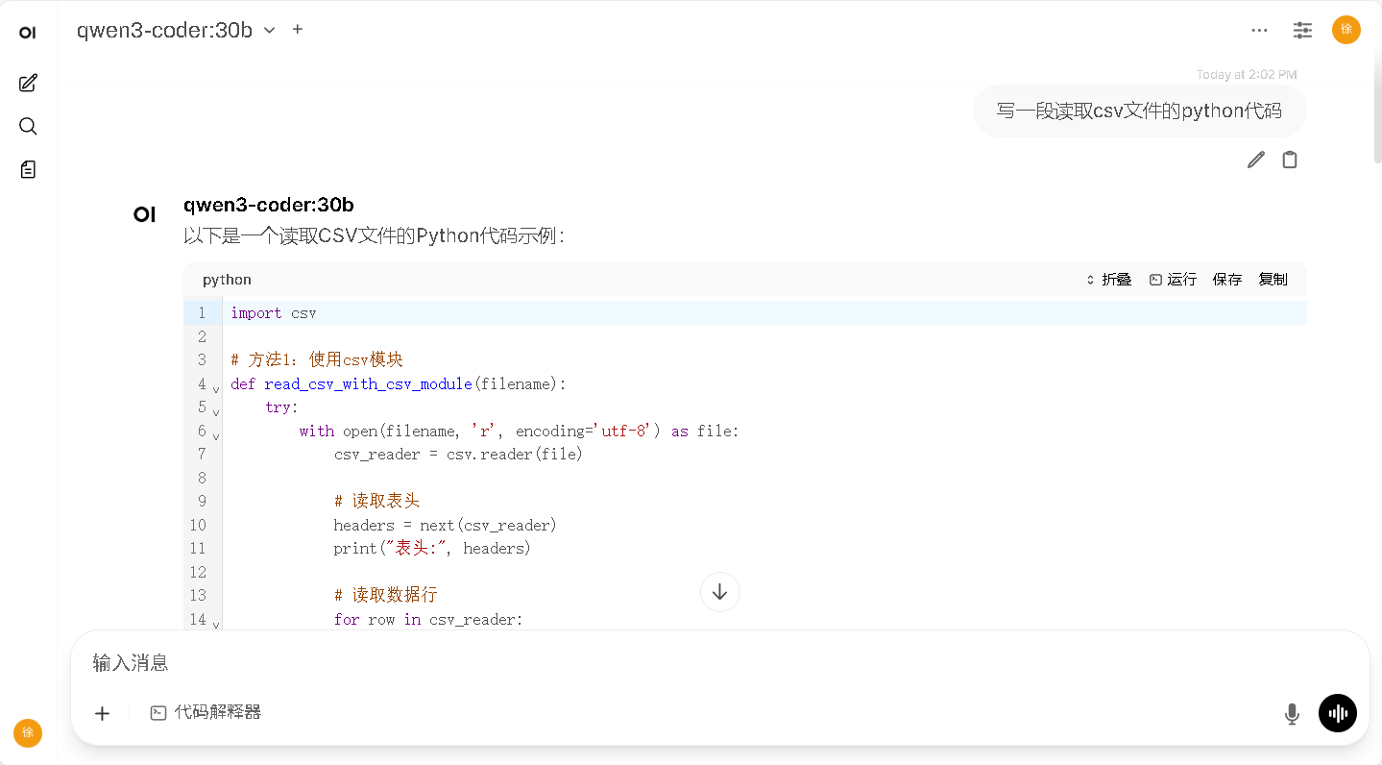Open the notes icon in left sidebar
Viewport: 1382px width, 765px height.
click(x=28, y=170)
